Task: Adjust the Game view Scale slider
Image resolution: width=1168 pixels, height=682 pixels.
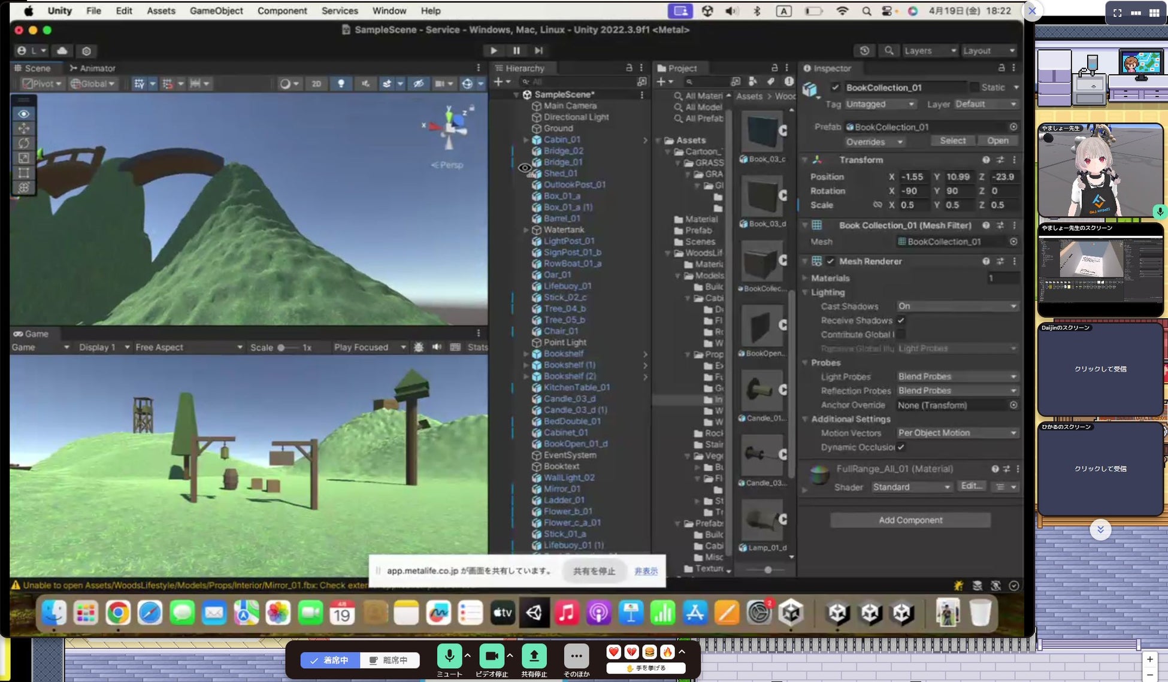Action: pos(281,347)
